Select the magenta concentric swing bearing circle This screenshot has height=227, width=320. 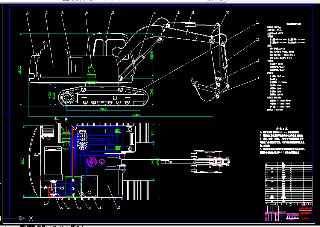[x=91, y=162]
